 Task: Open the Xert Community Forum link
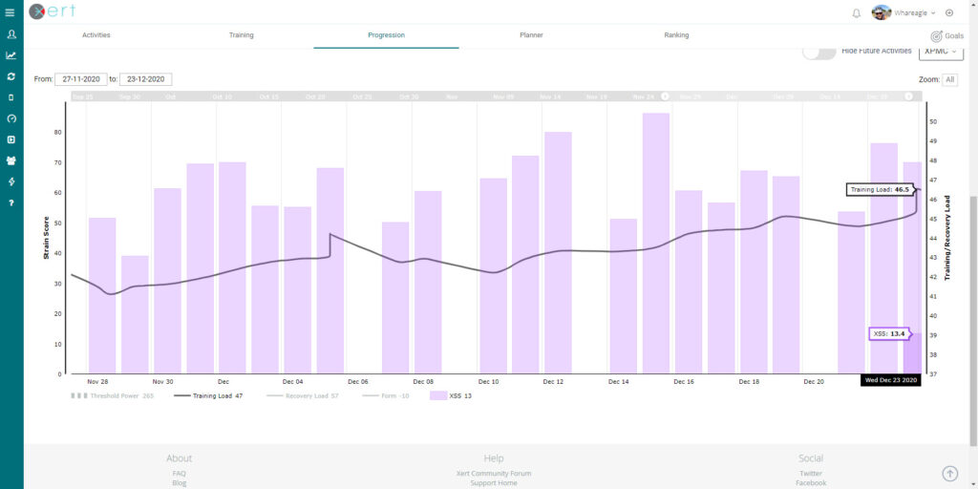pyautogui.click(x=494, y=473)
